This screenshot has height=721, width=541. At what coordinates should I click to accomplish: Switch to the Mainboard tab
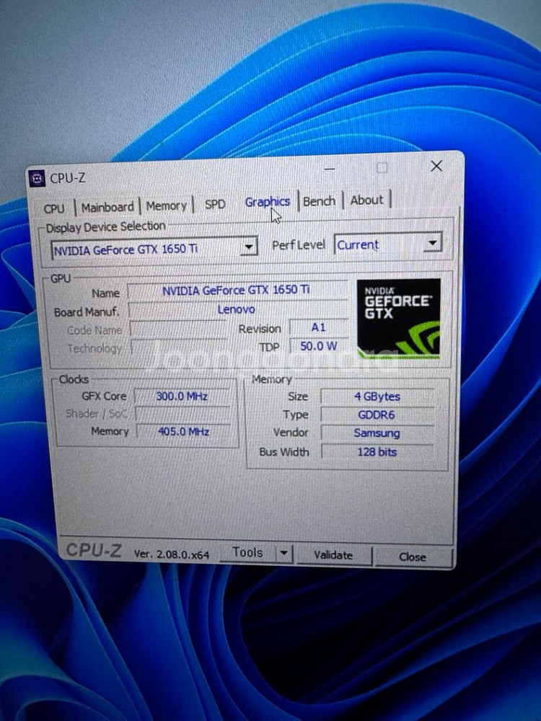(107, 208)
